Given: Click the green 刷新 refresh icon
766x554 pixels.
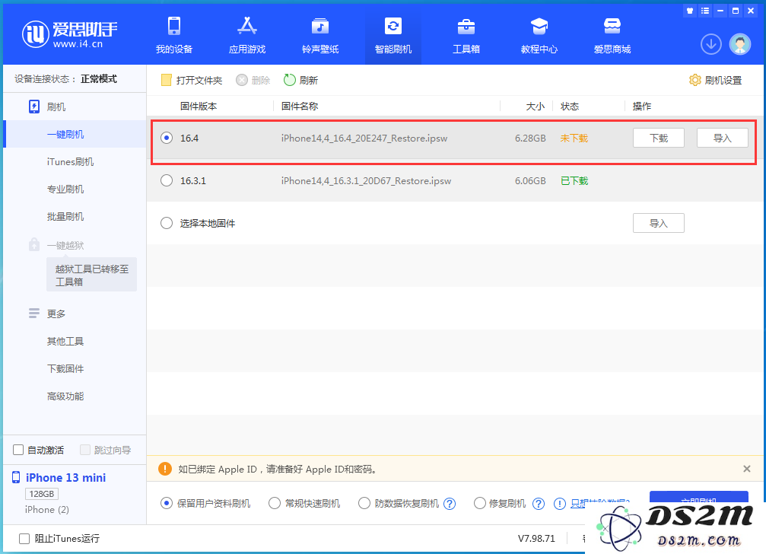Looking at the screenshot, I should tap(290, 80).
